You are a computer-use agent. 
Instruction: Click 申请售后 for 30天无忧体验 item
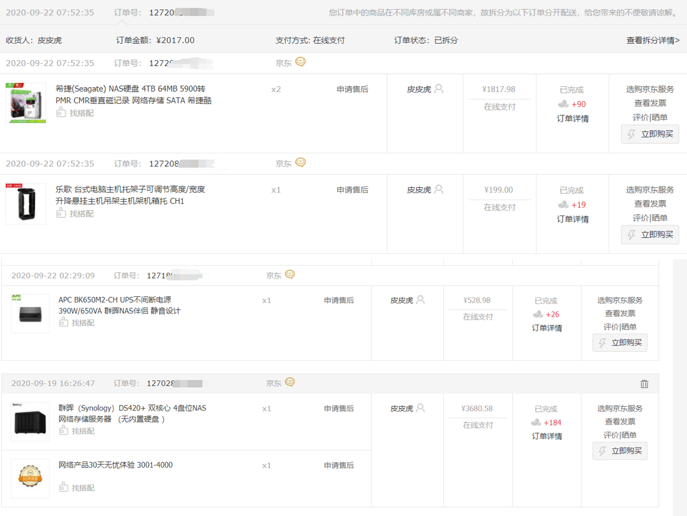339,465
